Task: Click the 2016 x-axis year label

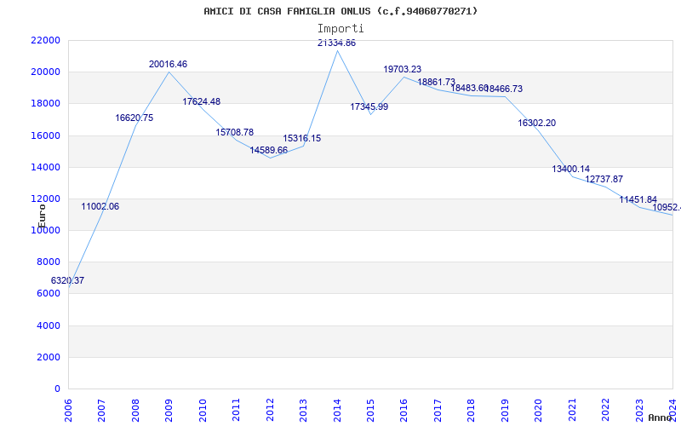Action: [403, 410]
